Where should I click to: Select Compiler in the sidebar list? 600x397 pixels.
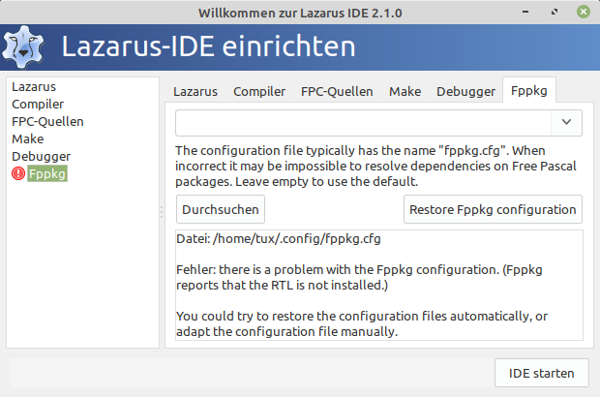point(38,105)
